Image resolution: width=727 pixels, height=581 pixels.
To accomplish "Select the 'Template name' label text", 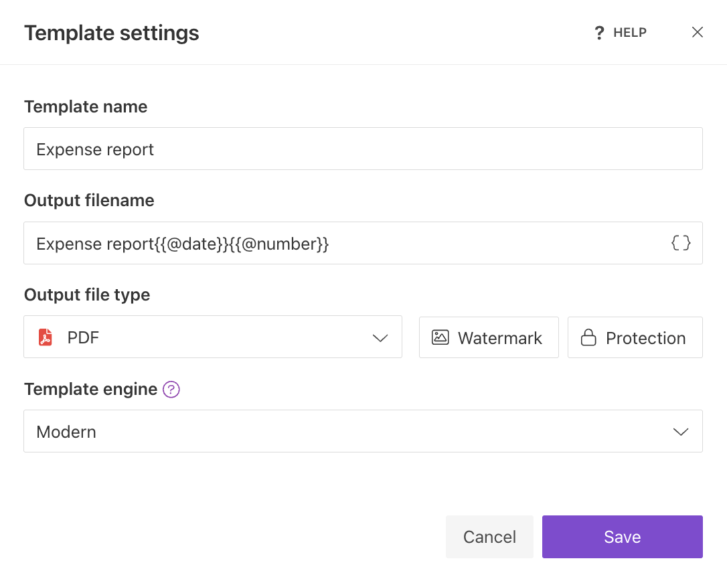I will [86, 106].
